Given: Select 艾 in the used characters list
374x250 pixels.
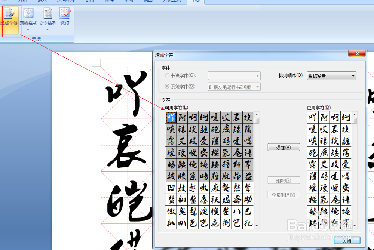Looking at the screenshot, I should tap(324, 164).
